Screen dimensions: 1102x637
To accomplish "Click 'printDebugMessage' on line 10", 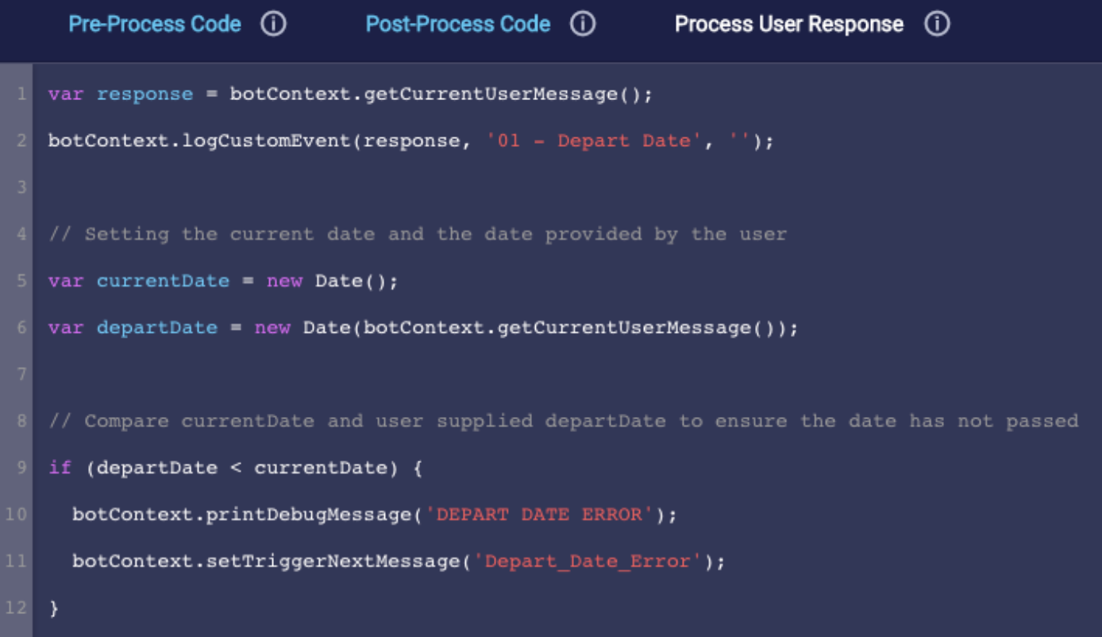I will [x=309, y=515].
